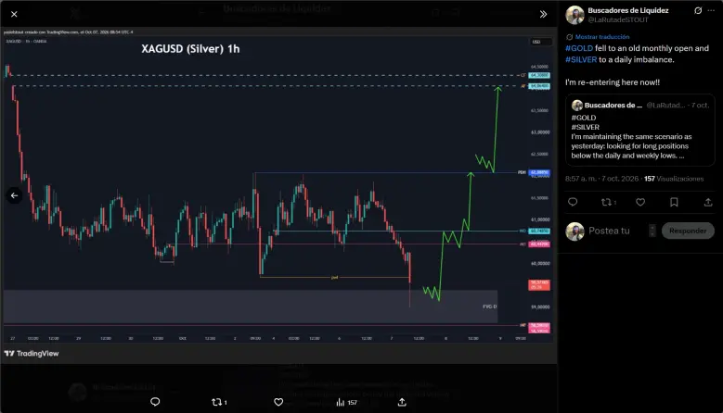Screen dimensions: 723x413
Task: Click the share icon below the image
Action: [402, 402]
